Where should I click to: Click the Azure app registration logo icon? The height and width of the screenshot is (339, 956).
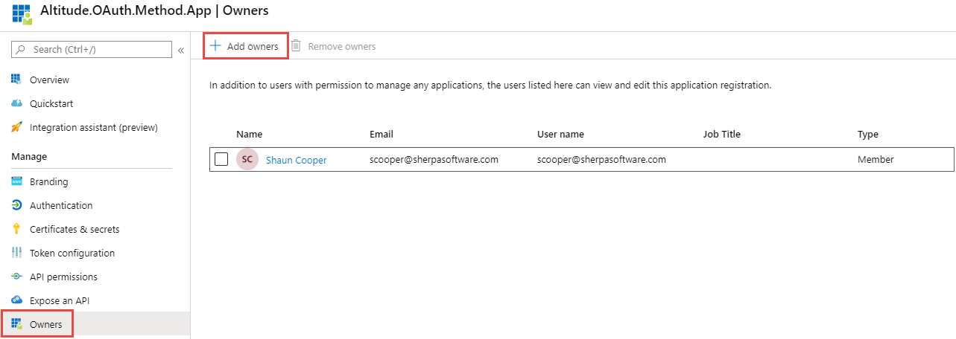point(22,14)
